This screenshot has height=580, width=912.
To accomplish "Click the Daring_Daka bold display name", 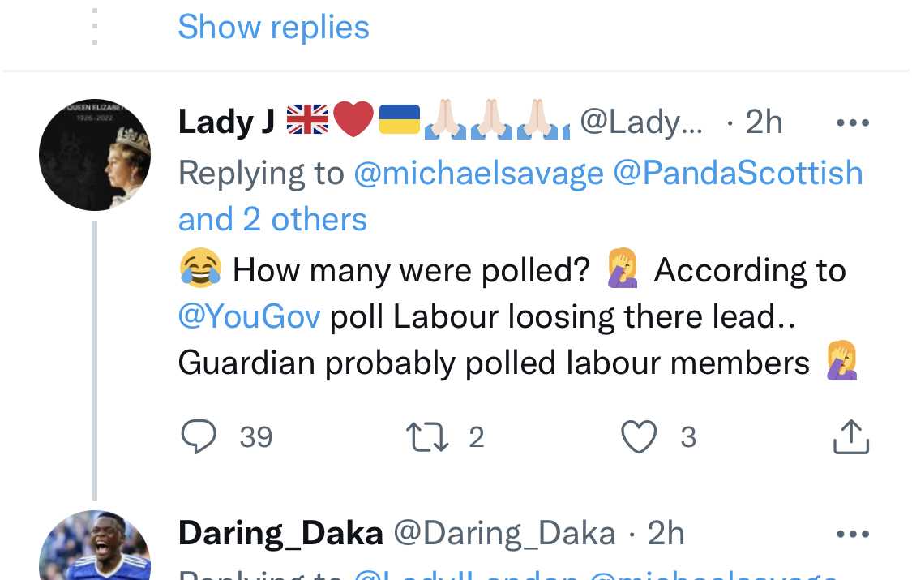I will tap(280, 534).
